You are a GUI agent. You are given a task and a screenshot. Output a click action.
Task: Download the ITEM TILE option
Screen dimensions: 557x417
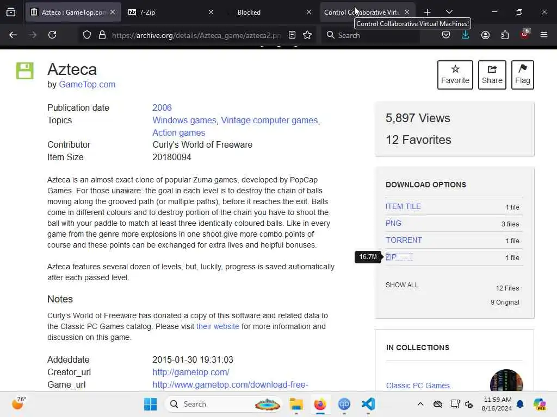403,206
